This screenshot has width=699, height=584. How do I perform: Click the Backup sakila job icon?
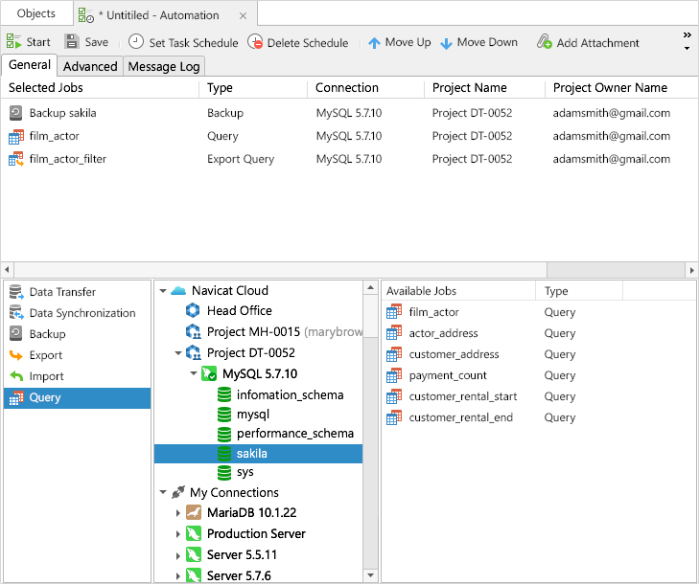point(15,113)
